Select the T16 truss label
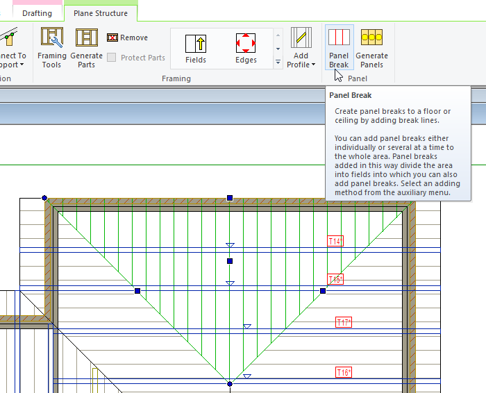This screenshot has height=393, width=486. [x=344, y=372]
